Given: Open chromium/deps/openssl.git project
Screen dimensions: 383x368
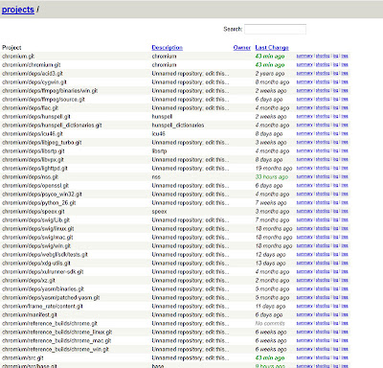Looking at the screenshot, I should point(35,186).
